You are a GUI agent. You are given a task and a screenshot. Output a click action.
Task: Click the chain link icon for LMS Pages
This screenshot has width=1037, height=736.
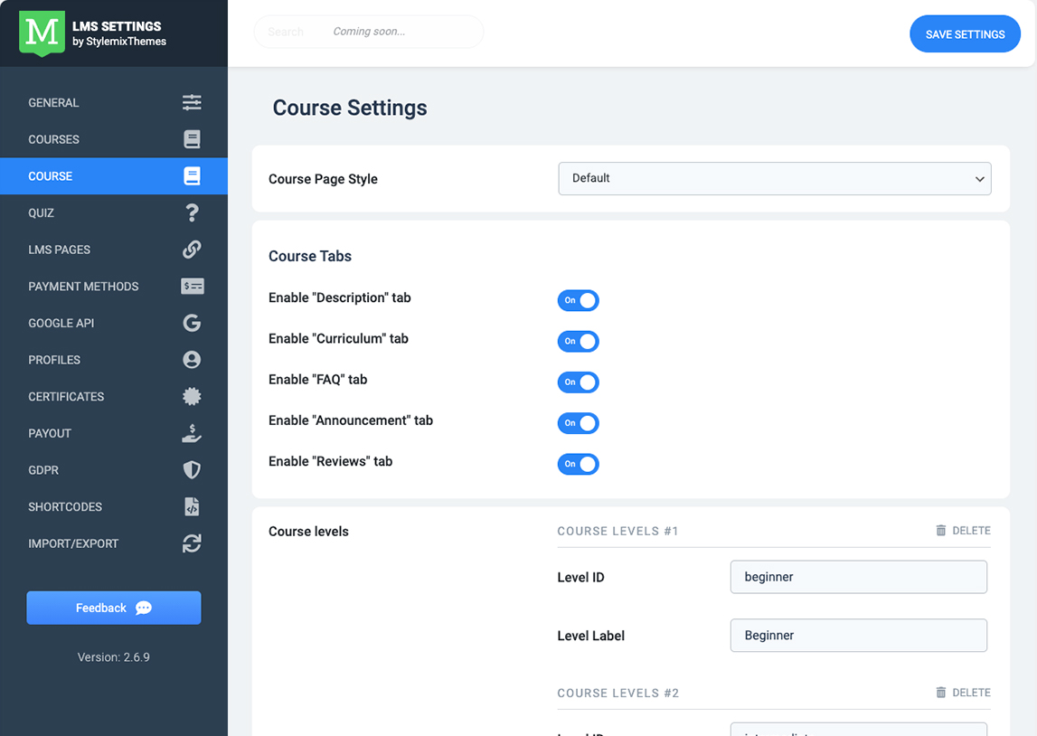click(x=192, y=250)
